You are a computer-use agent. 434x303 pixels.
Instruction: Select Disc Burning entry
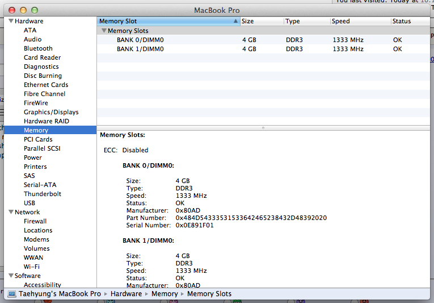[43, 76]
